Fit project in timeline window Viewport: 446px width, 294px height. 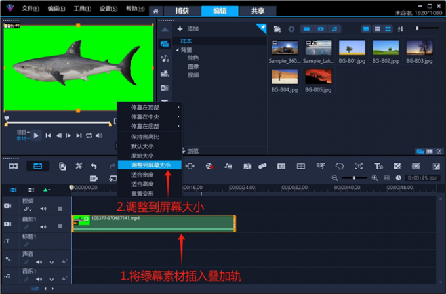[x=386, y=178]
